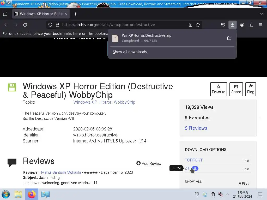Open the extensions puzzle icon
The width and height of the screenshot is (267, 200).
coord(251,25)
